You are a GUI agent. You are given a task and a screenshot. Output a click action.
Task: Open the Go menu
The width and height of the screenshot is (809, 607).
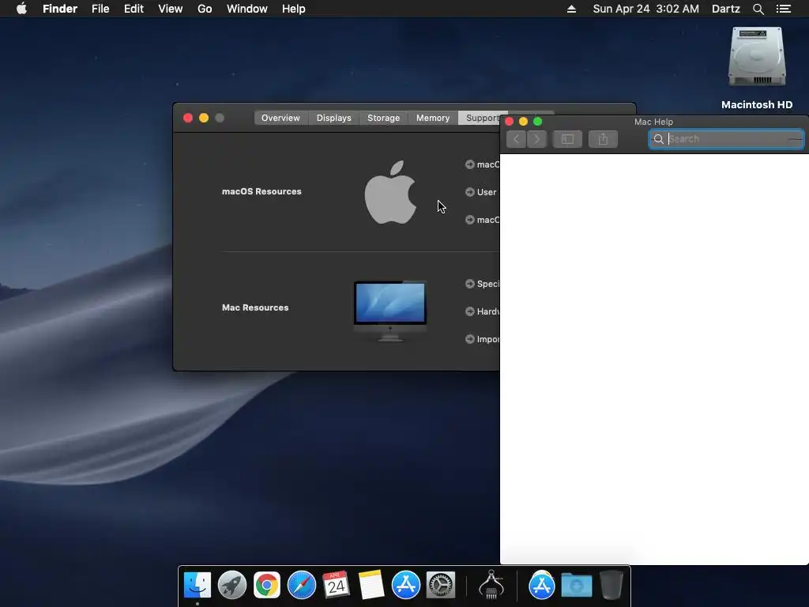click(205, 9)
